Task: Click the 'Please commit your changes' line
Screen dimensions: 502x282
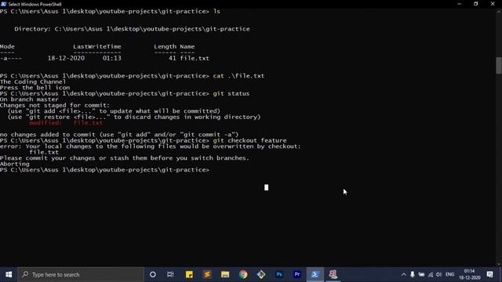Action: tap(125, 158)
